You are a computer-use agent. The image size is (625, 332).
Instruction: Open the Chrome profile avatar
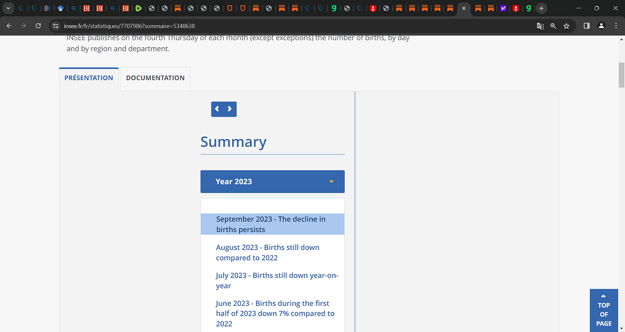(x=601, y=26)
